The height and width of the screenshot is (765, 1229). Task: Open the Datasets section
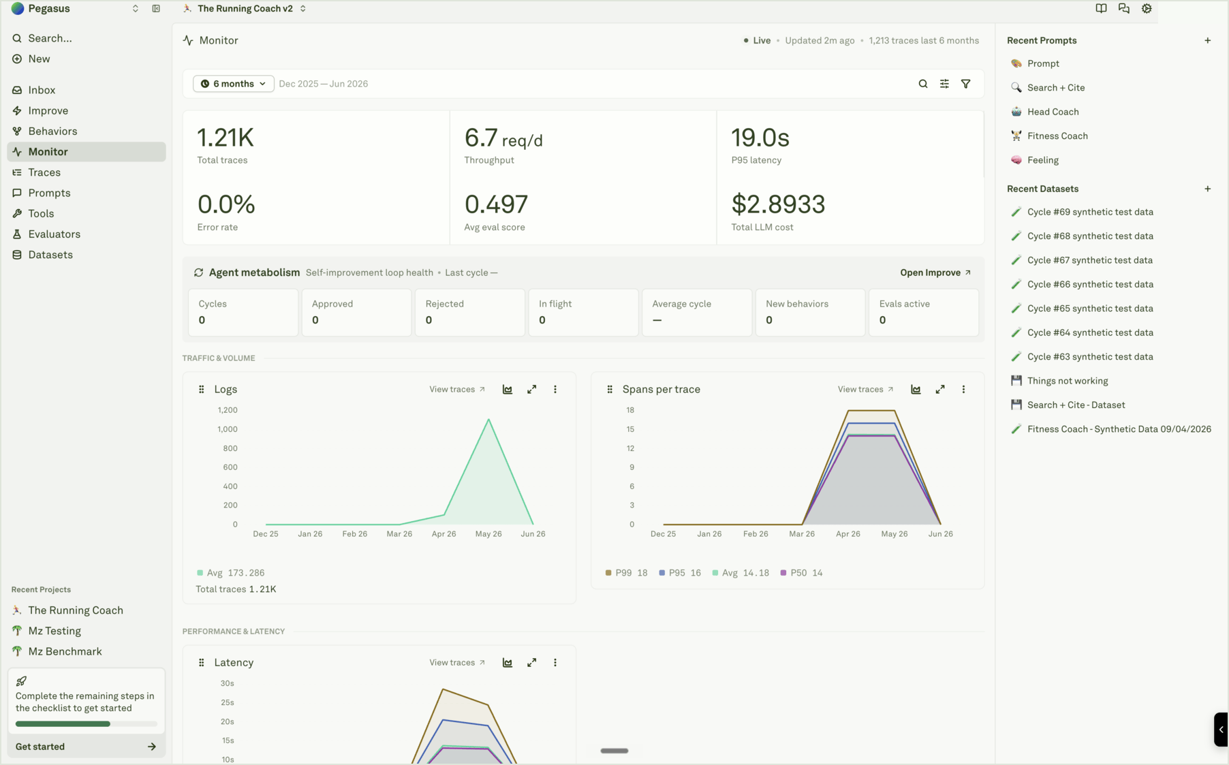coord(87,255)
